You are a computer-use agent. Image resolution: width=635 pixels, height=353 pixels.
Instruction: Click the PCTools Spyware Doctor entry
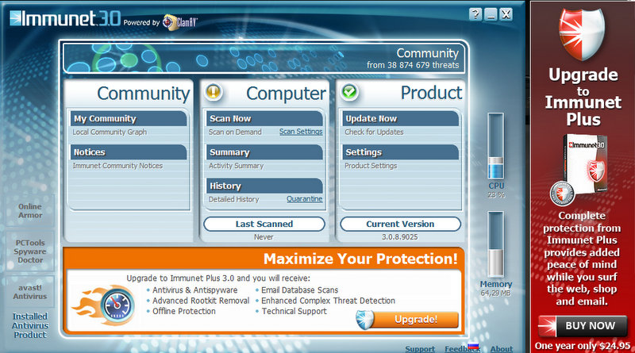click(x=30, y=251)
